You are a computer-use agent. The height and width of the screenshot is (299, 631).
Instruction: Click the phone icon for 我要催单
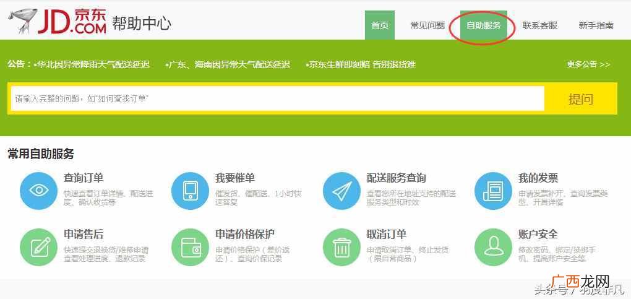(190, 191)
